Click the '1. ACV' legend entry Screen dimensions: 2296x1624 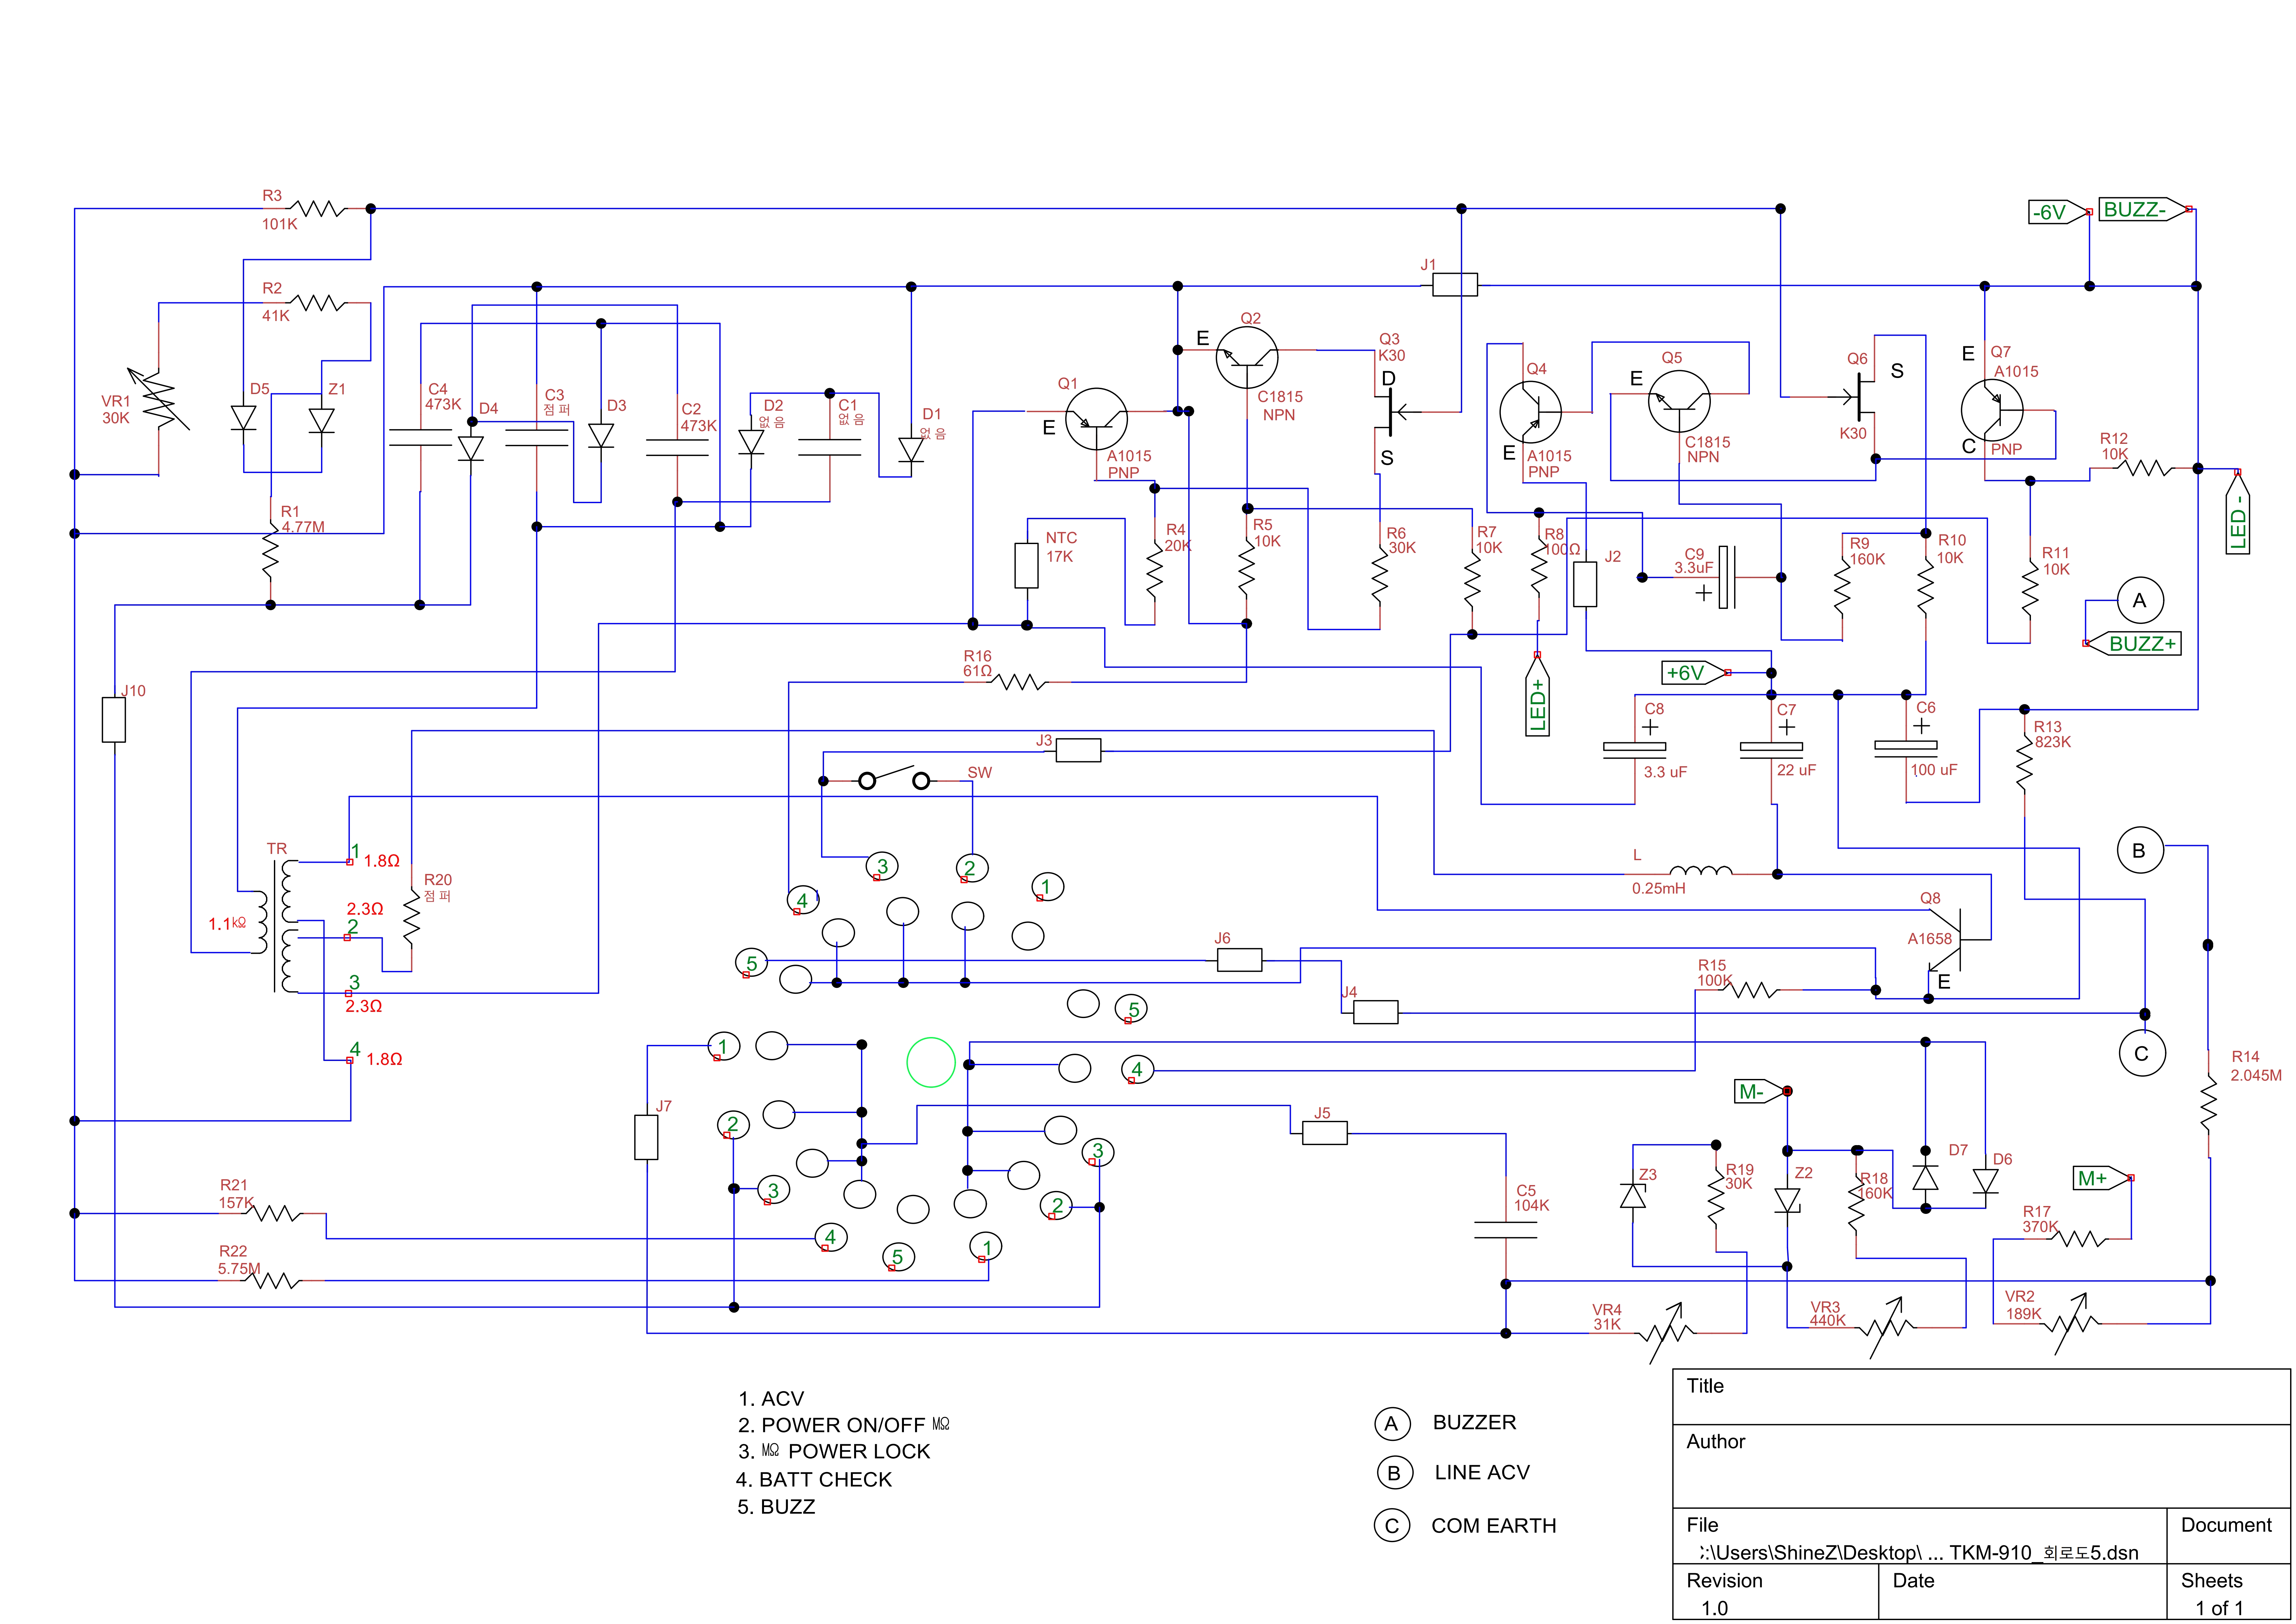coord(771,1399)
